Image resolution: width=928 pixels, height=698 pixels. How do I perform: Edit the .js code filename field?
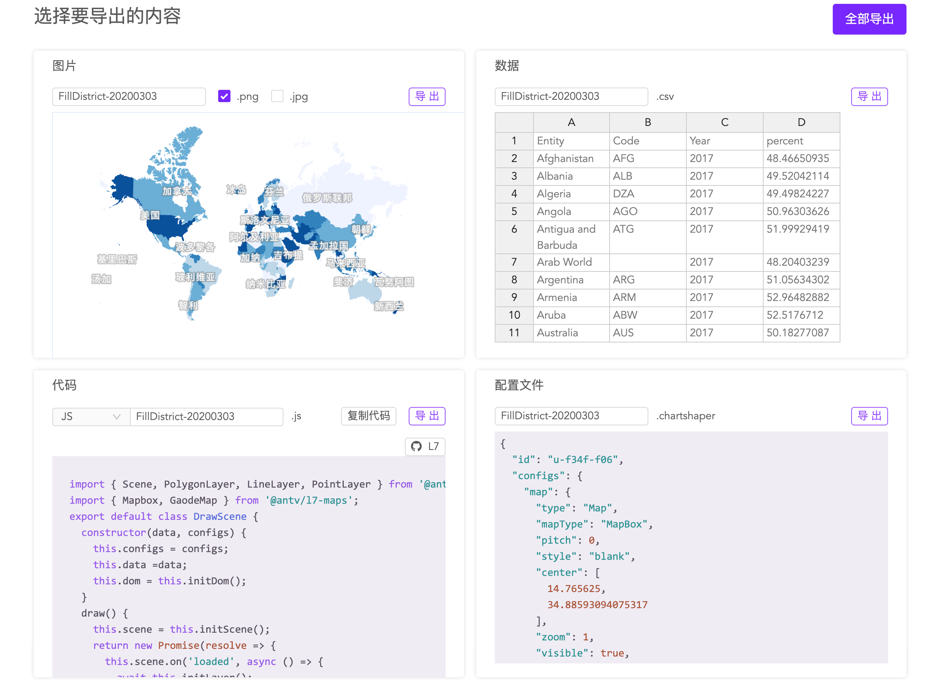[206, 417]
